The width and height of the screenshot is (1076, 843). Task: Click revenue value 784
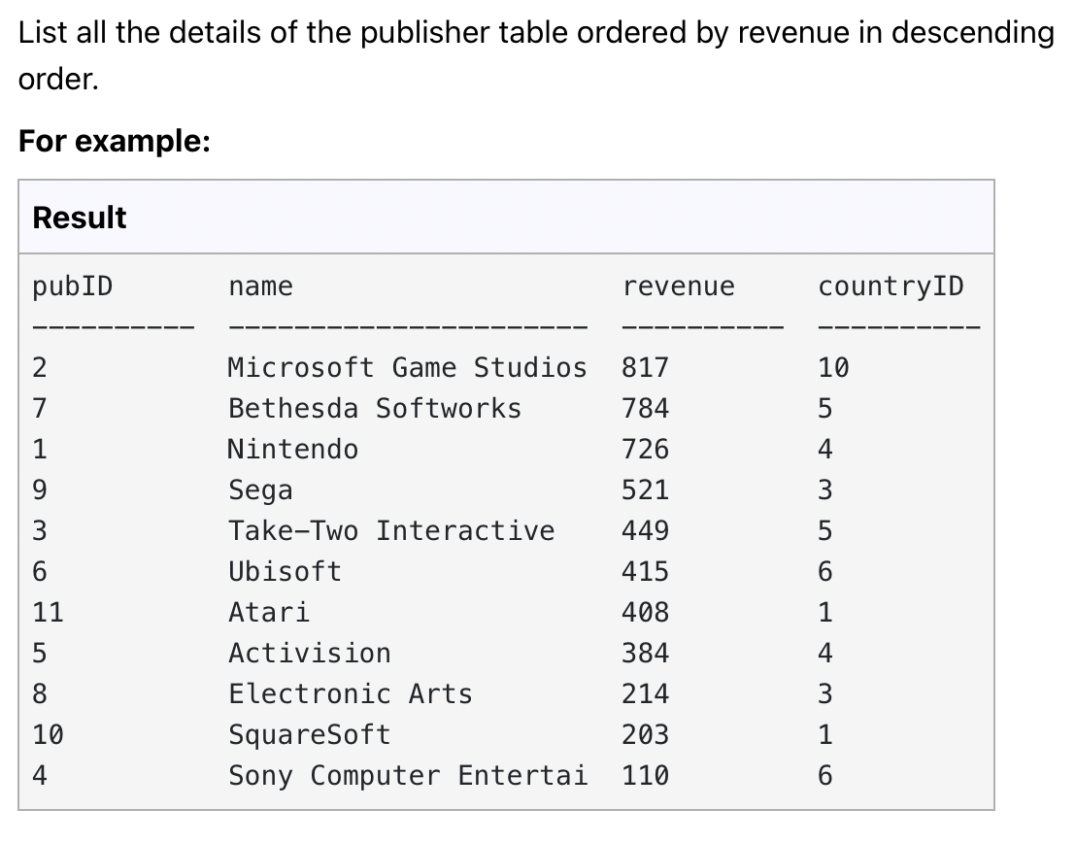click(645, 409)
